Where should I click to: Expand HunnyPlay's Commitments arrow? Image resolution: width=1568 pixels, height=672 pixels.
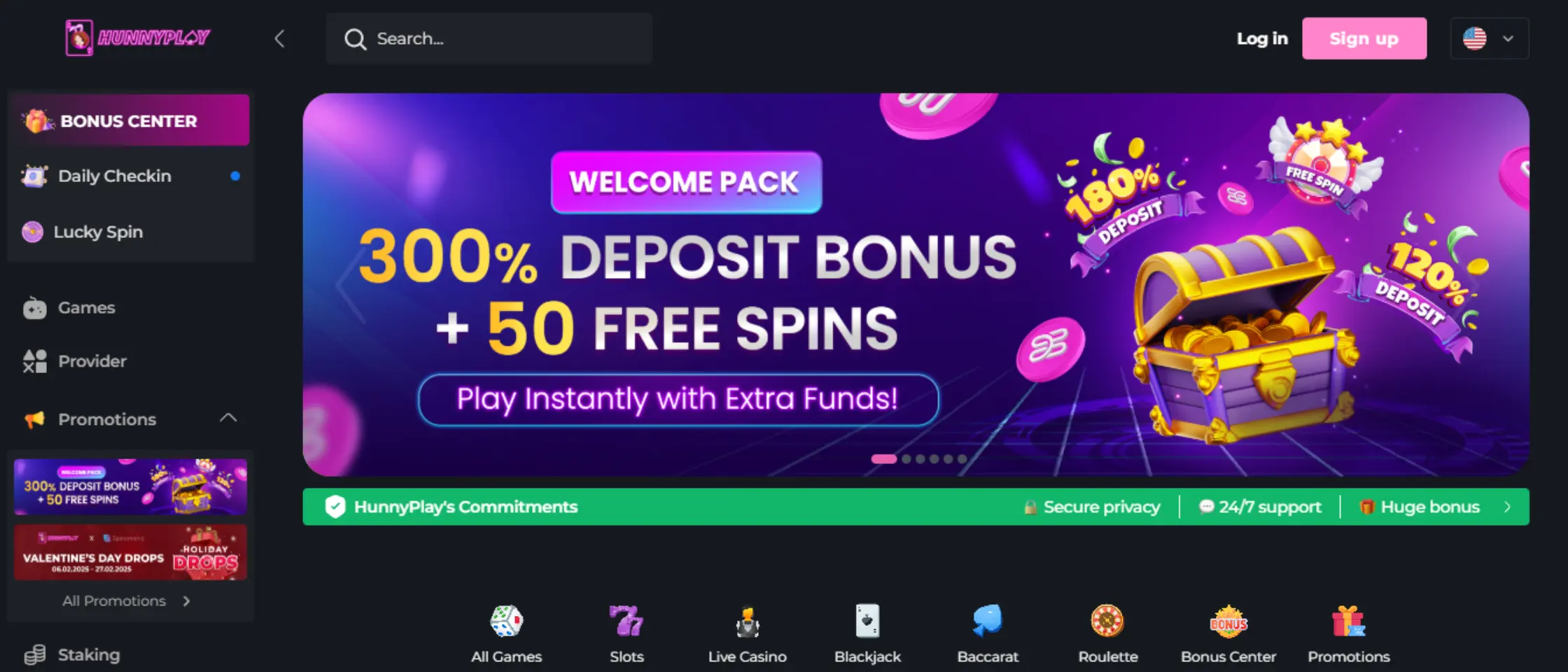point(1507,507)
